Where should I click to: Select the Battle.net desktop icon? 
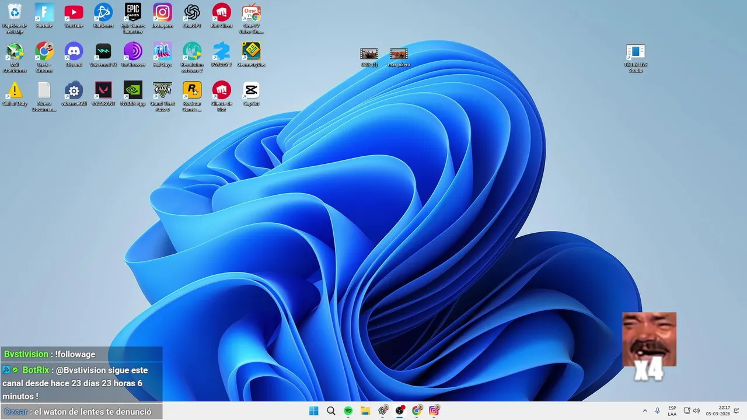103,16
